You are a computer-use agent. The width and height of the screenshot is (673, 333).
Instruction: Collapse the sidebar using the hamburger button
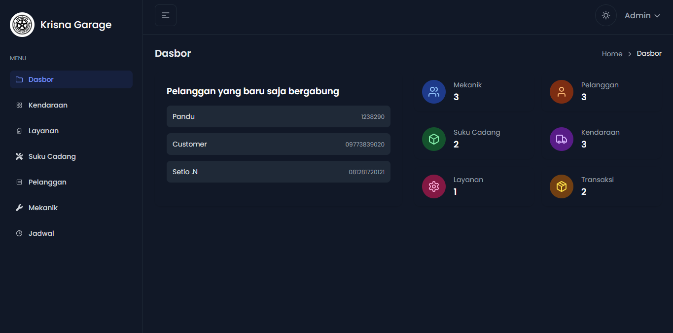click(x=166, y=15)
